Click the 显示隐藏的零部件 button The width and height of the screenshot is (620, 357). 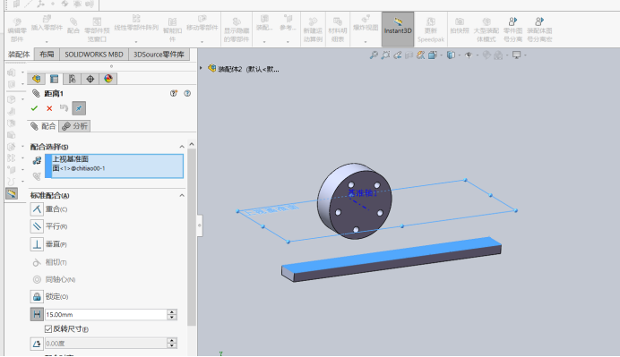point(237,30)
